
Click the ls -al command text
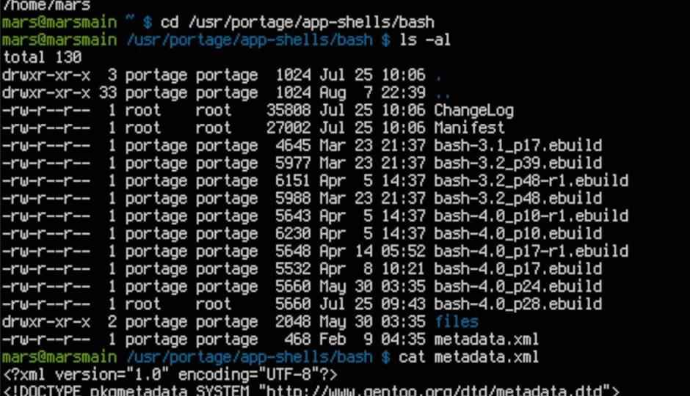point(425,40)
